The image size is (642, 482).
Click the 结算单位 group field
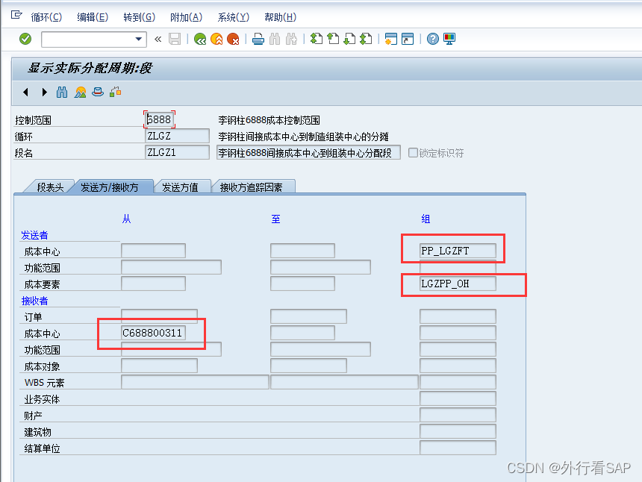tap(458, 447)
